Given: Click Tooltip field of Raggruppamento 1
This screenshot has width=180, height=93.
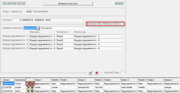Looking at the screenshot, I should pyautogui.click(x=98, y=36).
